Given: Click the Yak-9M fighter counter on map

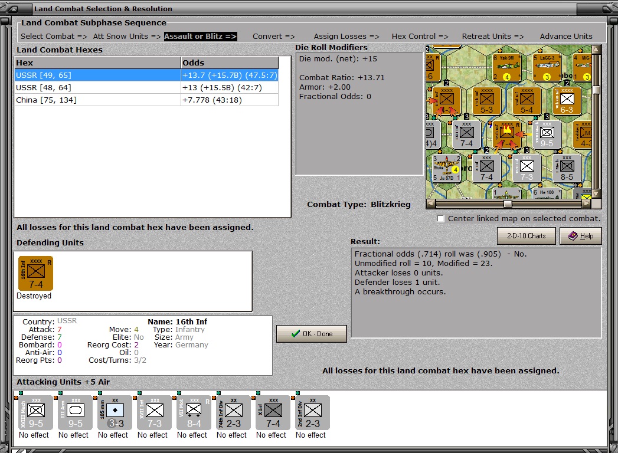Looking at the screenshot, I should click(506, 67).
